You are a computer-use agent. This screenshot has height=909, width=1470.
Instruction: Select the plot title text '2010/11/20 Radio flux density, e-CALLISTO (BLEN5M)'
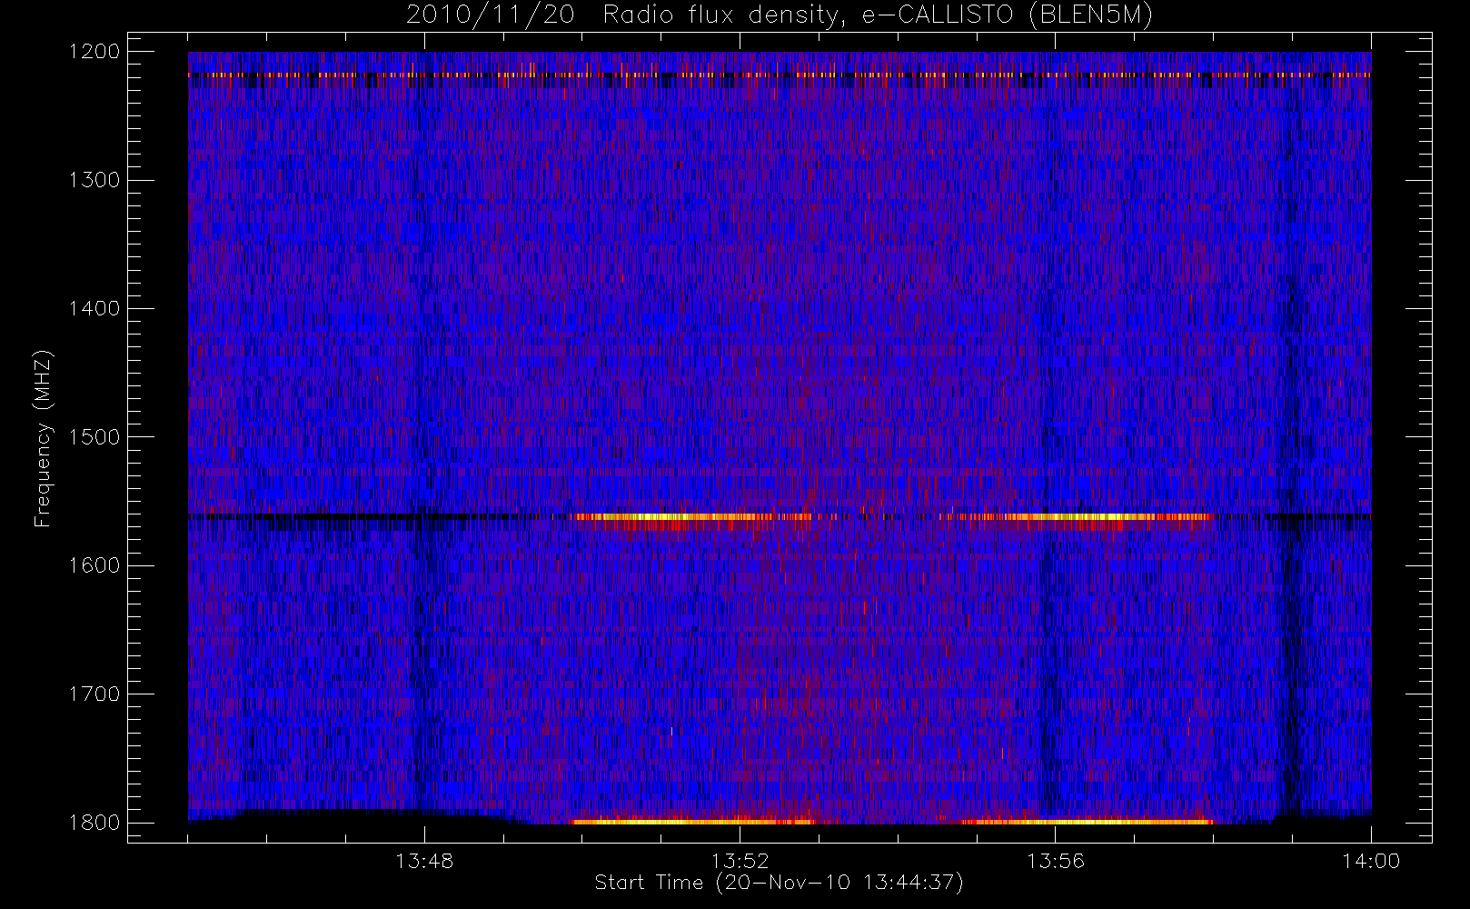tap(780, 15)
